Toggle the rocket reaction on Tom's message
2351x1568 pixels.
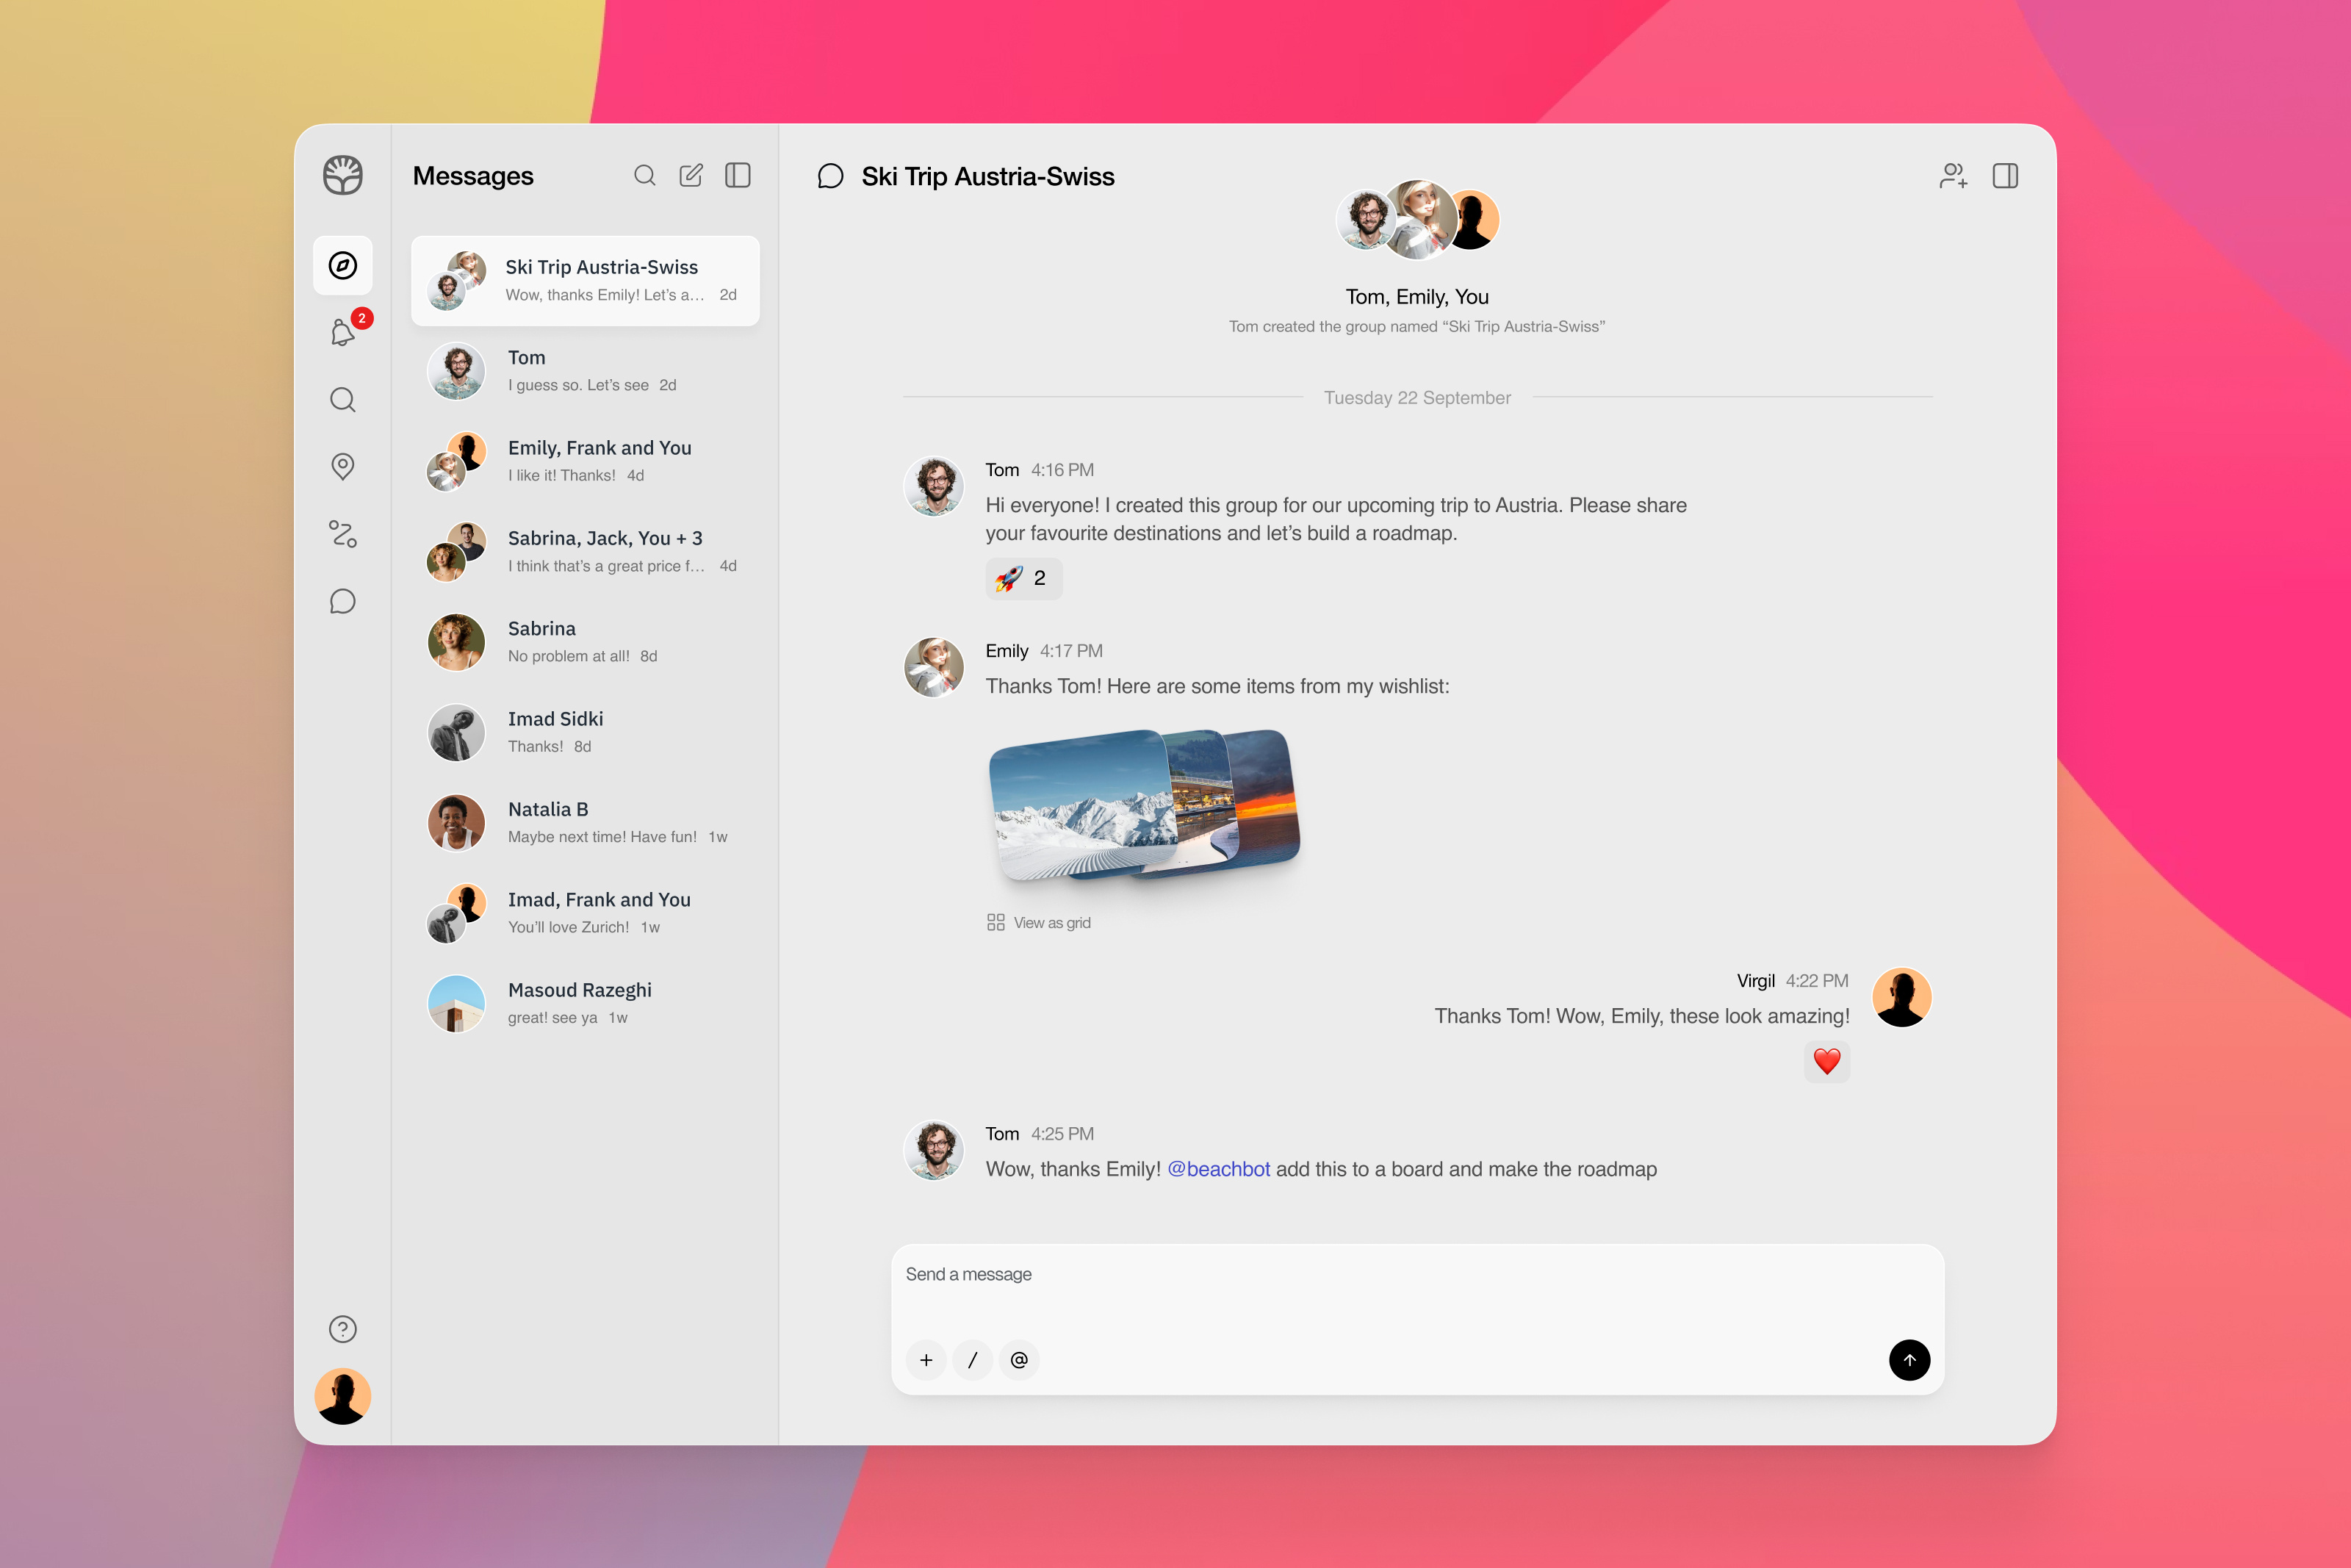point(1023,578)
